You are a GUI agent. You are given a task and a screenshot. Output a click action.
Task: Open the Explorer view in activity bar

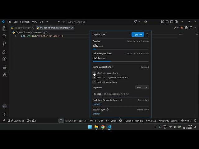pyautogui.click(x=4, y=28)
